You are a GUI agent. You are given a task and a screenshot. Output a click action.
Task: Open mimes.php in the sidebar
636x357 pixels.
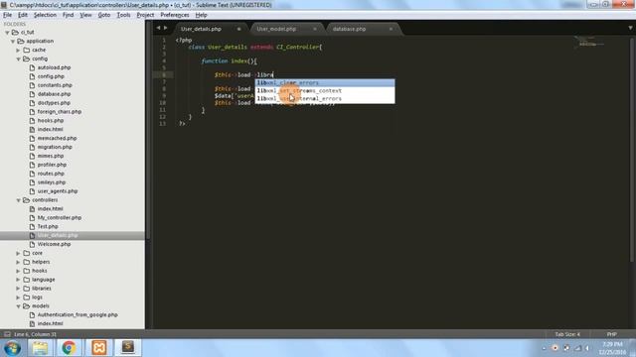click(51, 157)
